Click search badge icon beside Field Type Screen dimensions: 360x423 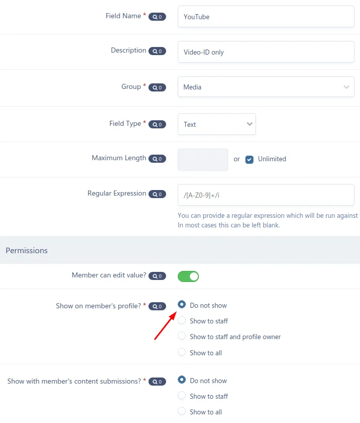(157, 124)
